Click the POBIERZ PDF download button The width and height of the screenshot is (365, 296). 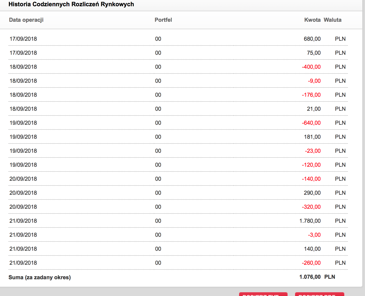pos(319,294)
